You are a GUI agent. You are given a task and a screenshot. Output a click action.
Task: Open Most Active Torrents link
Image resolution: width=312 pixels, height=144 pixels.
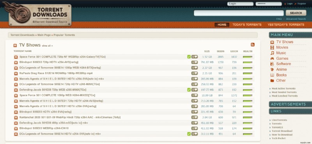(284, 88)
